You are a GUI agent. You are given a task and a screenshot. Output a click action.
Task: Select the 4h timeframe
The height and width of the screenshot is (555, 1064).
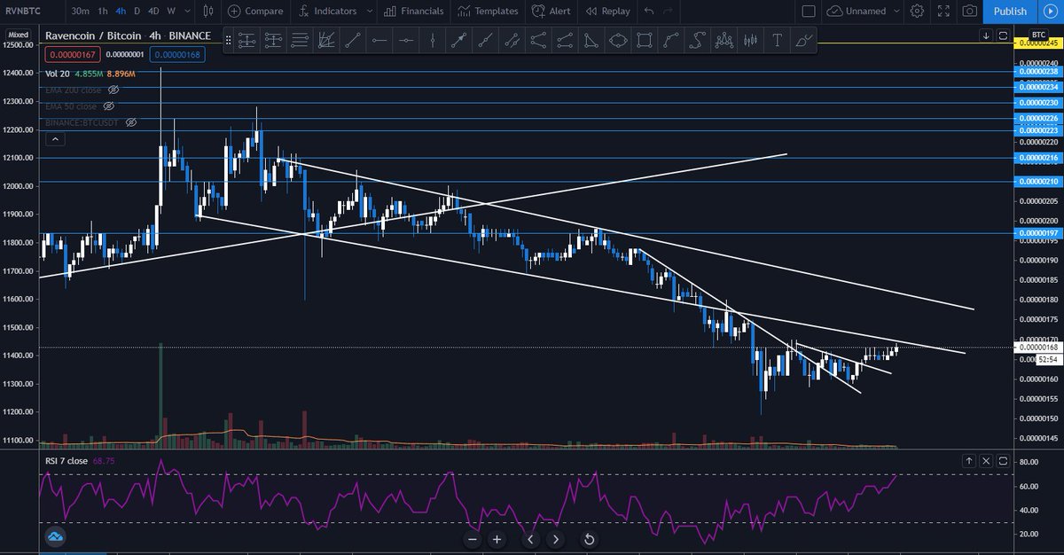click(121, 12)
